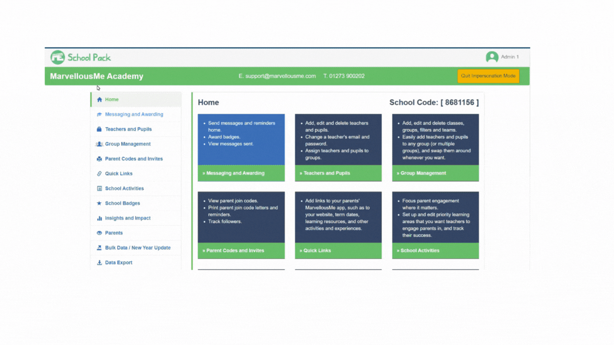Image resolution: width=614 pixels, height=345 pixels.
Task: Click the School Pack ME logo icon
Action: [x=58, y=57]
